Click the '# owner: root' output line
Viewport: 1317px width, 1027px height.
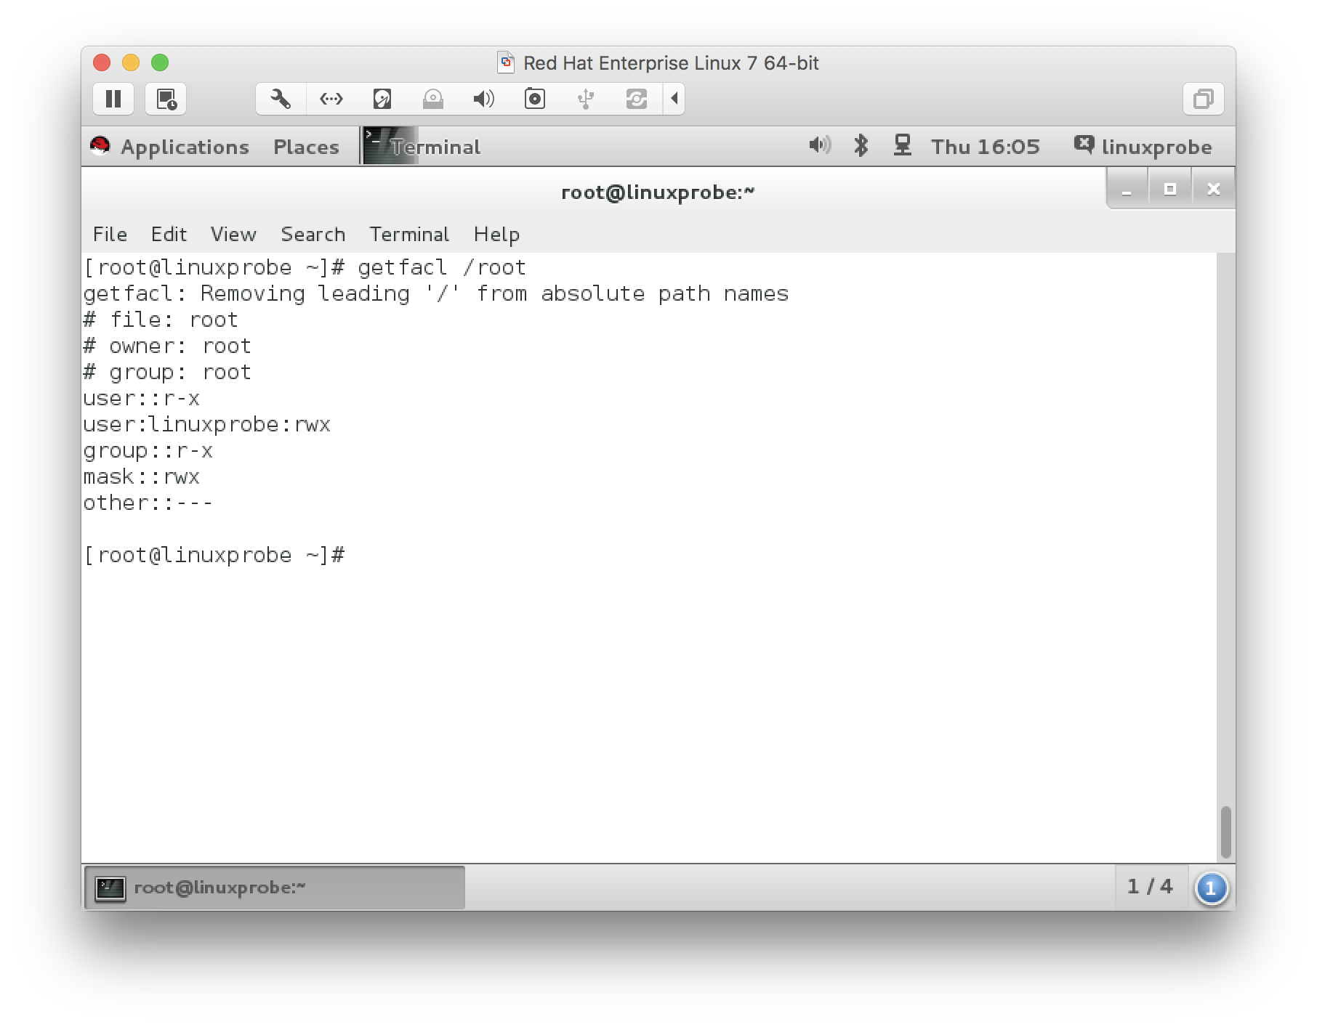167,346
